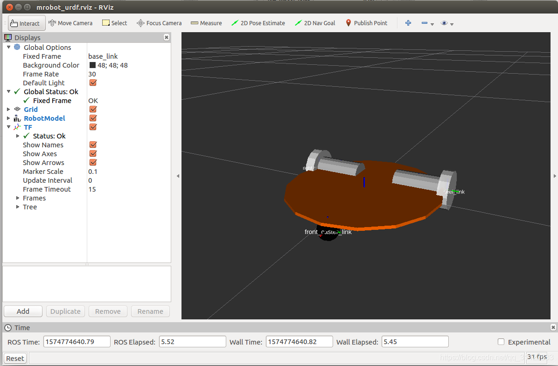Uncheck Show Arrows checkbox
The width and height of the screenshot is (558, 366).
93,163
